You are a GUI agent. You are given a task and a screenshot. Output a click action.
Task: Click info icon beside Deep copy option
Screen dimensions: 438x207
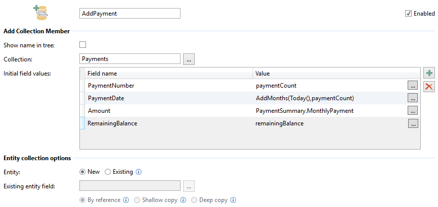233,200
